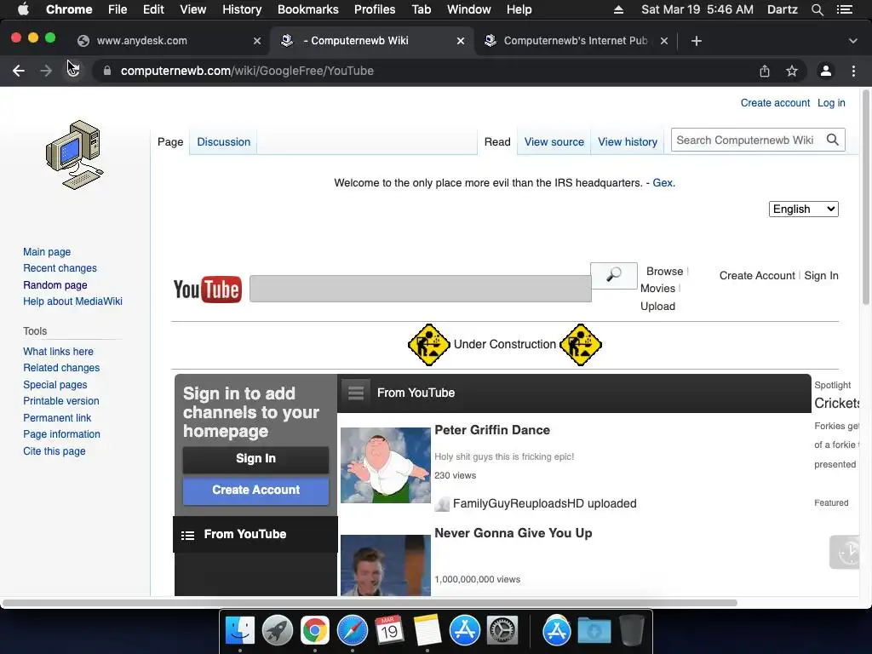
Task: Open a new tab with the plus button
Action: point(697,41)
